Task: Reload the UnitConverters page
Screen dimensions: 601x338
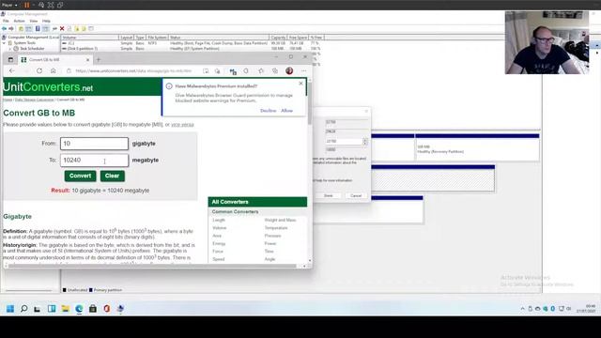Action: point(39,71)
